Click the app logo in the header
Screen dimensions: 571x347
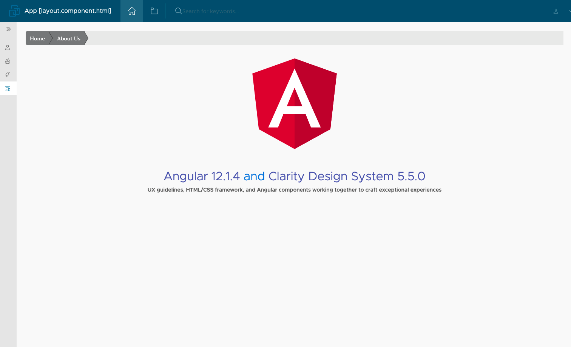[x=14, y=11]
